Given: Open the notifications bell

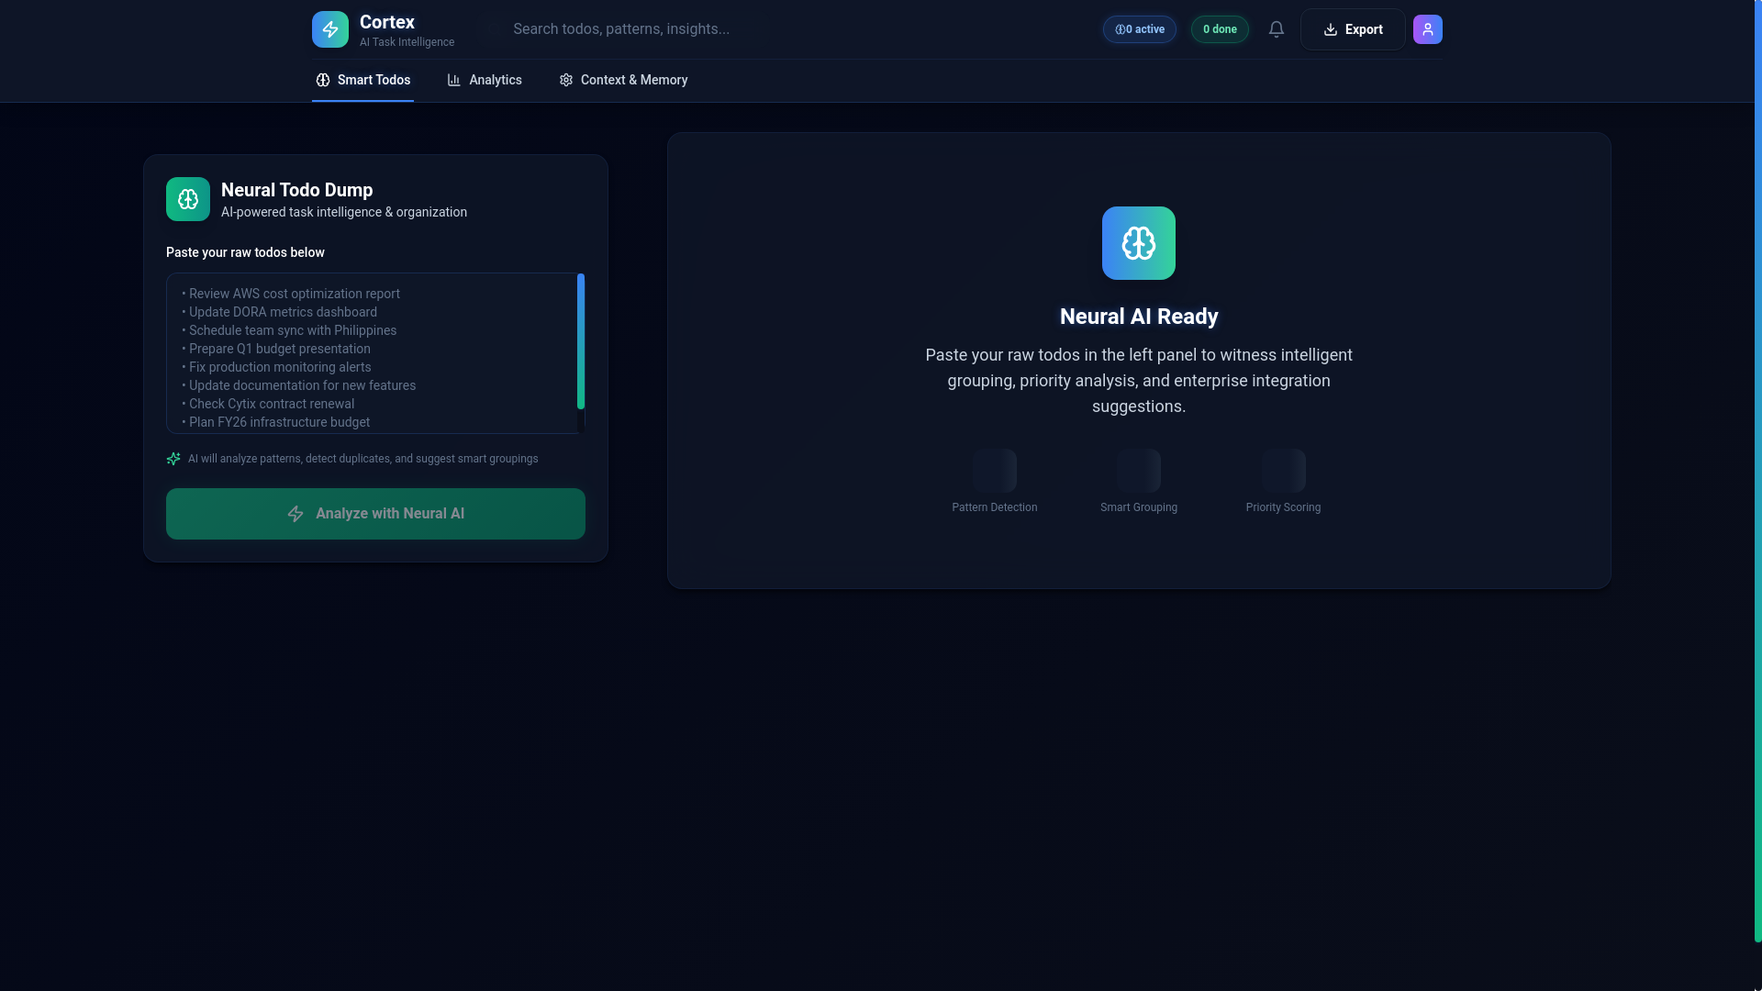Looking at the screenshot, I should (x=1277, y=29).
